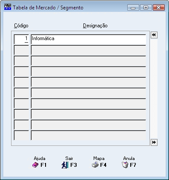Click the Anula label above F7
The image size is (169, 180).
pyautogui.click(x=129, y=158)
